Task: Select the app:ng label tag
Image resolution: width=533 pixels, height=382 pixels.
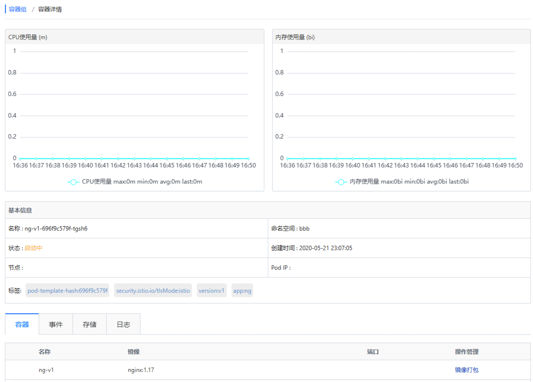Action: 242,291
